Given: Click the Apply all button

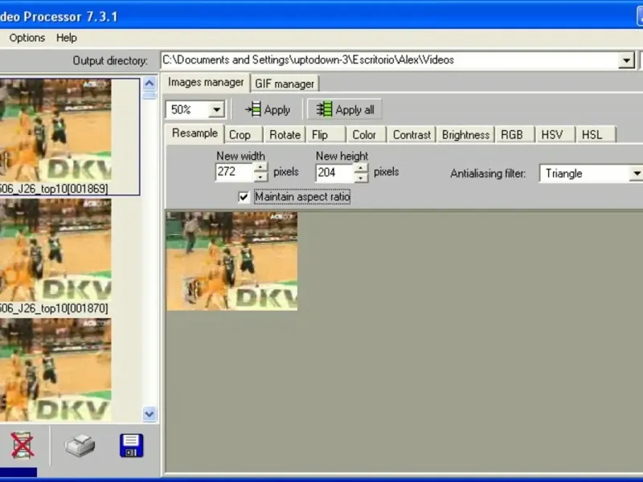Looking at the screenshot, I should (x=345, y=110).
